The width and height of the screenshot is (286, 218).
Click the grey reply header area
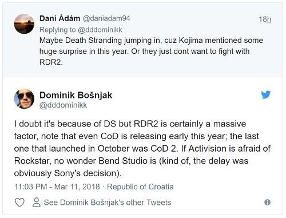click(x=143, y=40)
